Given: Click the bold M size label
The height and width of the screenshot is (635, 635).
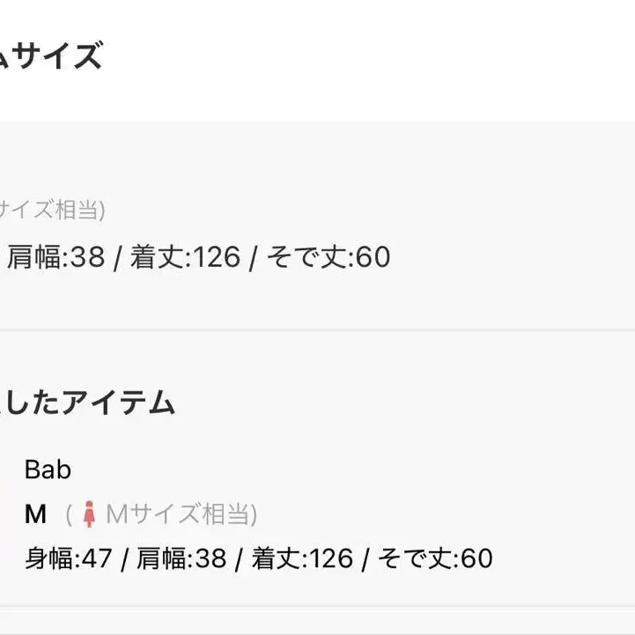Looking at the screenshot, I should tap(35, 514).
